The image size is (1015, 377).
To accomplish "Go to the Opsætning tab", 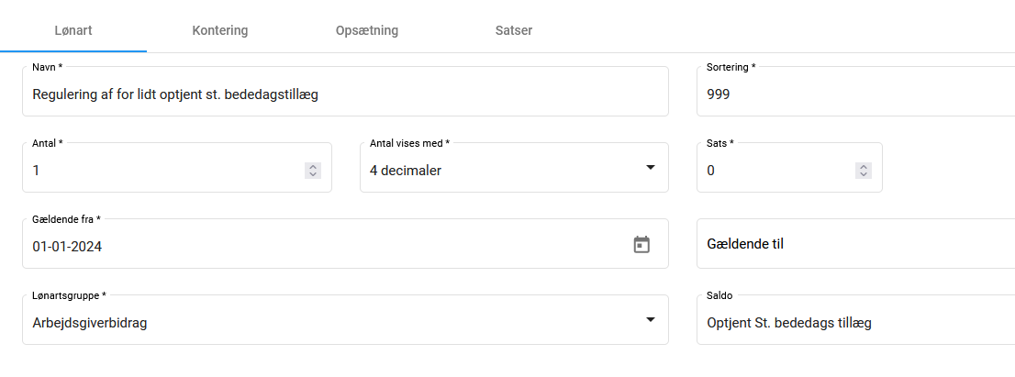I will pyautogui.click(x=367, y=30).
